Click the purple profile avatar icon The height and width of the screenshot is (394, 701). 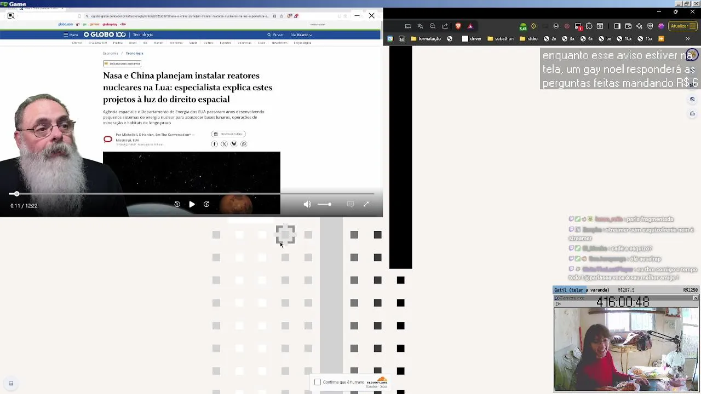pos(661,26)
